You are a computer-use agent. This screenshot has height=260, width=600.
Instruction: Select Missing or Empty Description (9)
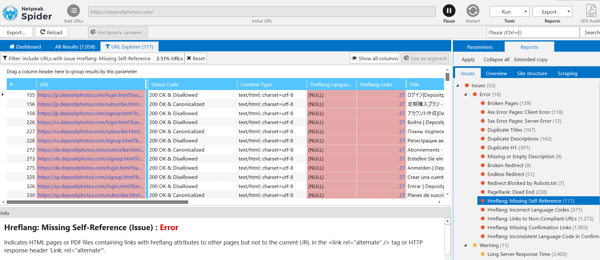[x=524, y=156]
